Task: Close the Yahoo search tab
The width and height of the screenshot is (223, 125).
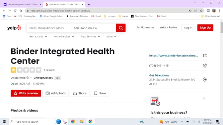Action: pyautogui.click(x=40, y=5)
